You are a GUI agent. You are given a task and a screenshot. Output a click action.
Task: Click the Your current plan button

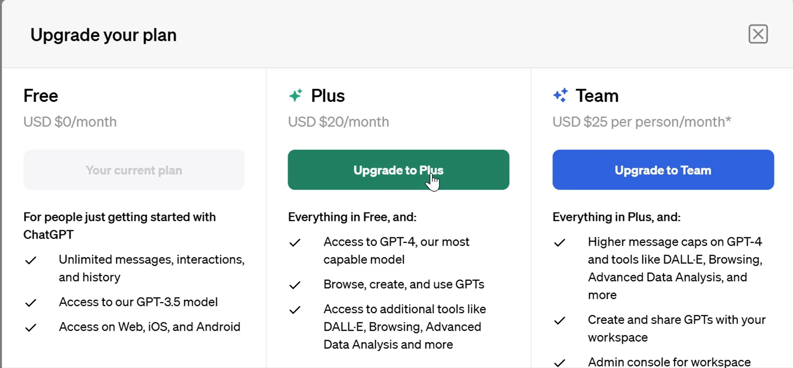(x=134, y=170)
